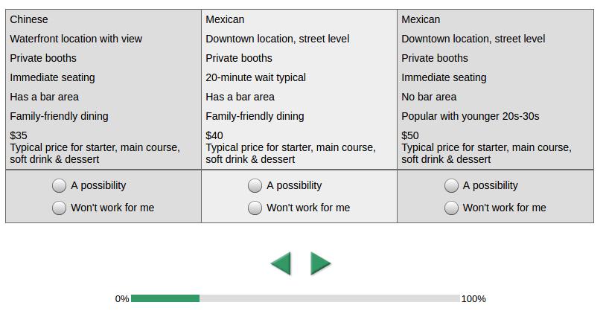The height and width of the screenshot is (311, 606).
Task: Mark the Chinese restaurant "Won't work for me"
Action: [60, 208]
